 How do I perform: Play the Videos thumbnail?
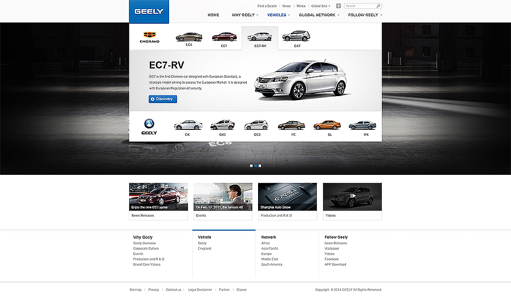tap(352, 197)
